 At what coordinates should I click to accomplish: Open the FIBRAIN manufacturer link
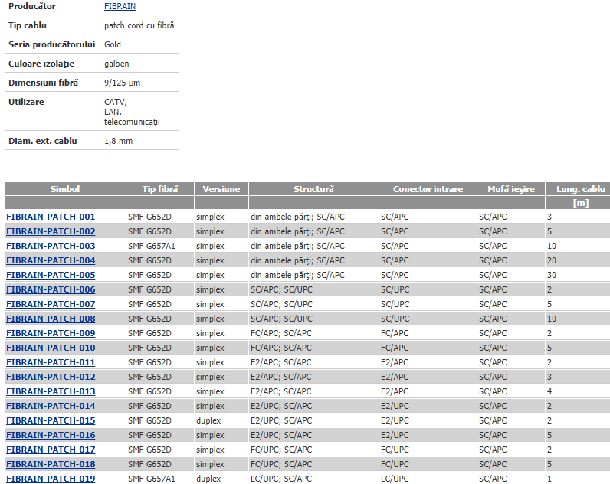pyautogui.click(x=120, y=7)
